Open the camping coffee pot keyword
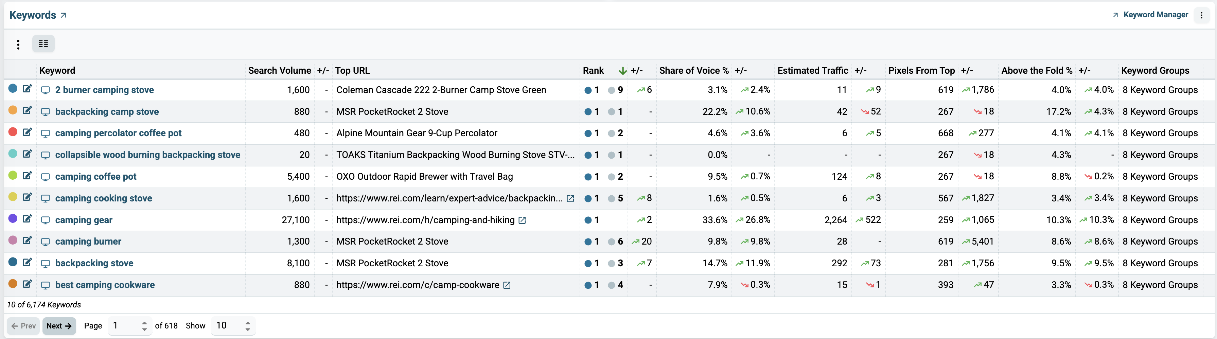Image resolution: width=1217 pixels, height=339 pixels. pos(96,177)
